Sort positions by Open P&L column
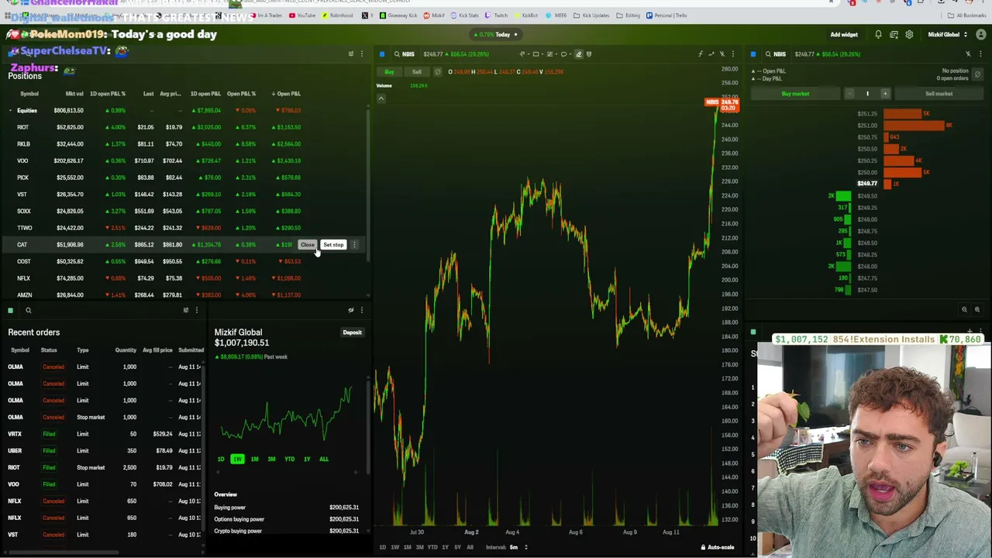 (287, 94)
